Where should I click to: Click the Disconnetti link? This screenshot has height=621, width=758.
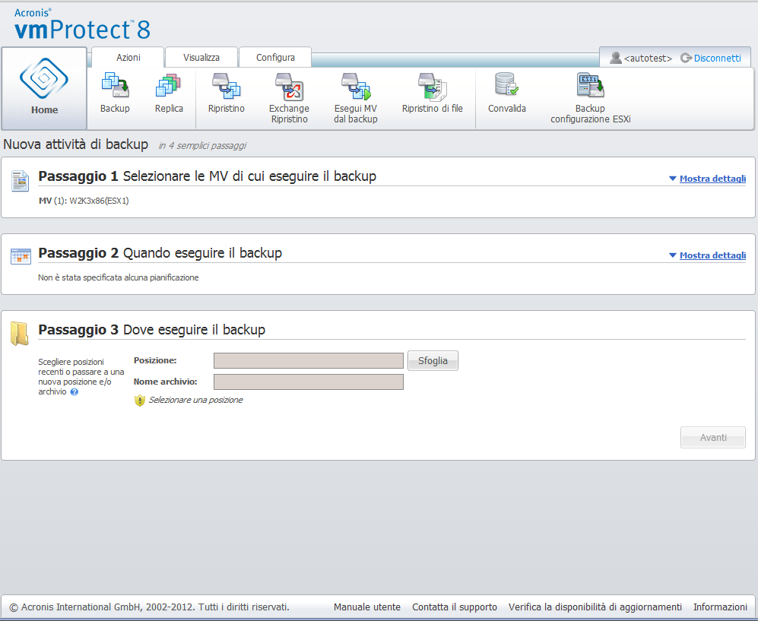coord(718,58)
